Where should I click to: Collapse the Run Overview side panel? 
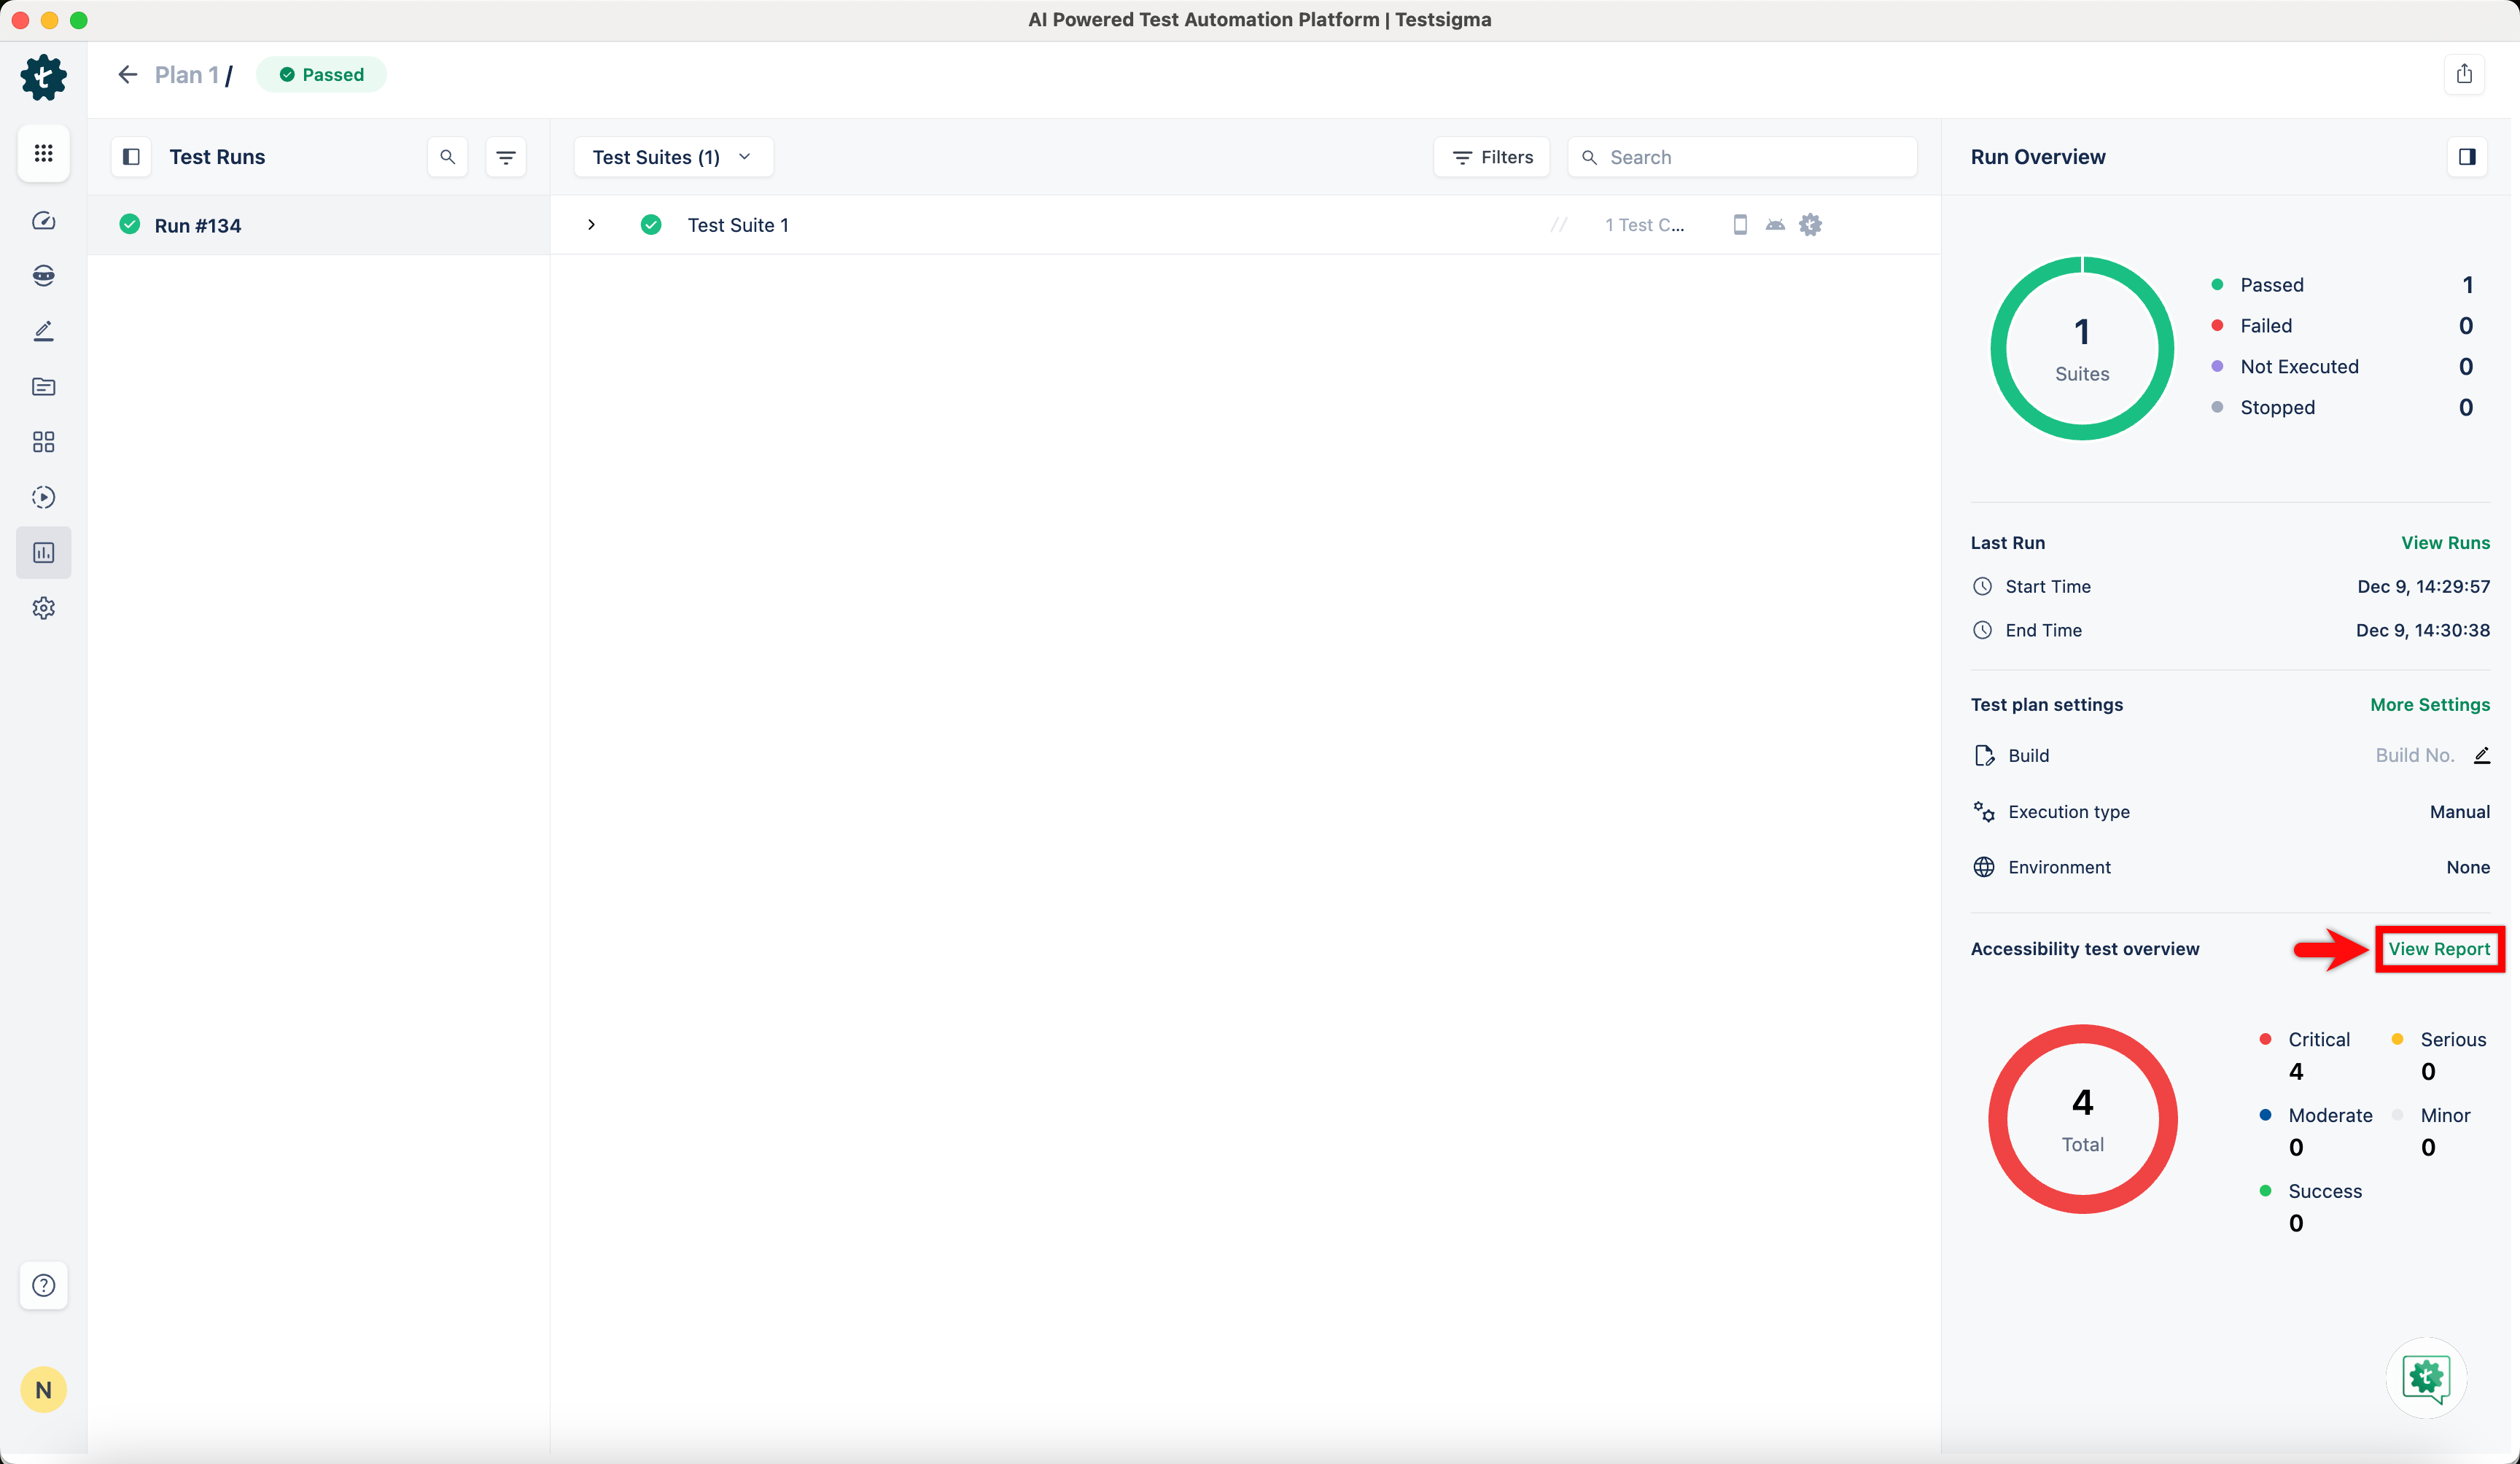point(2467,157)
